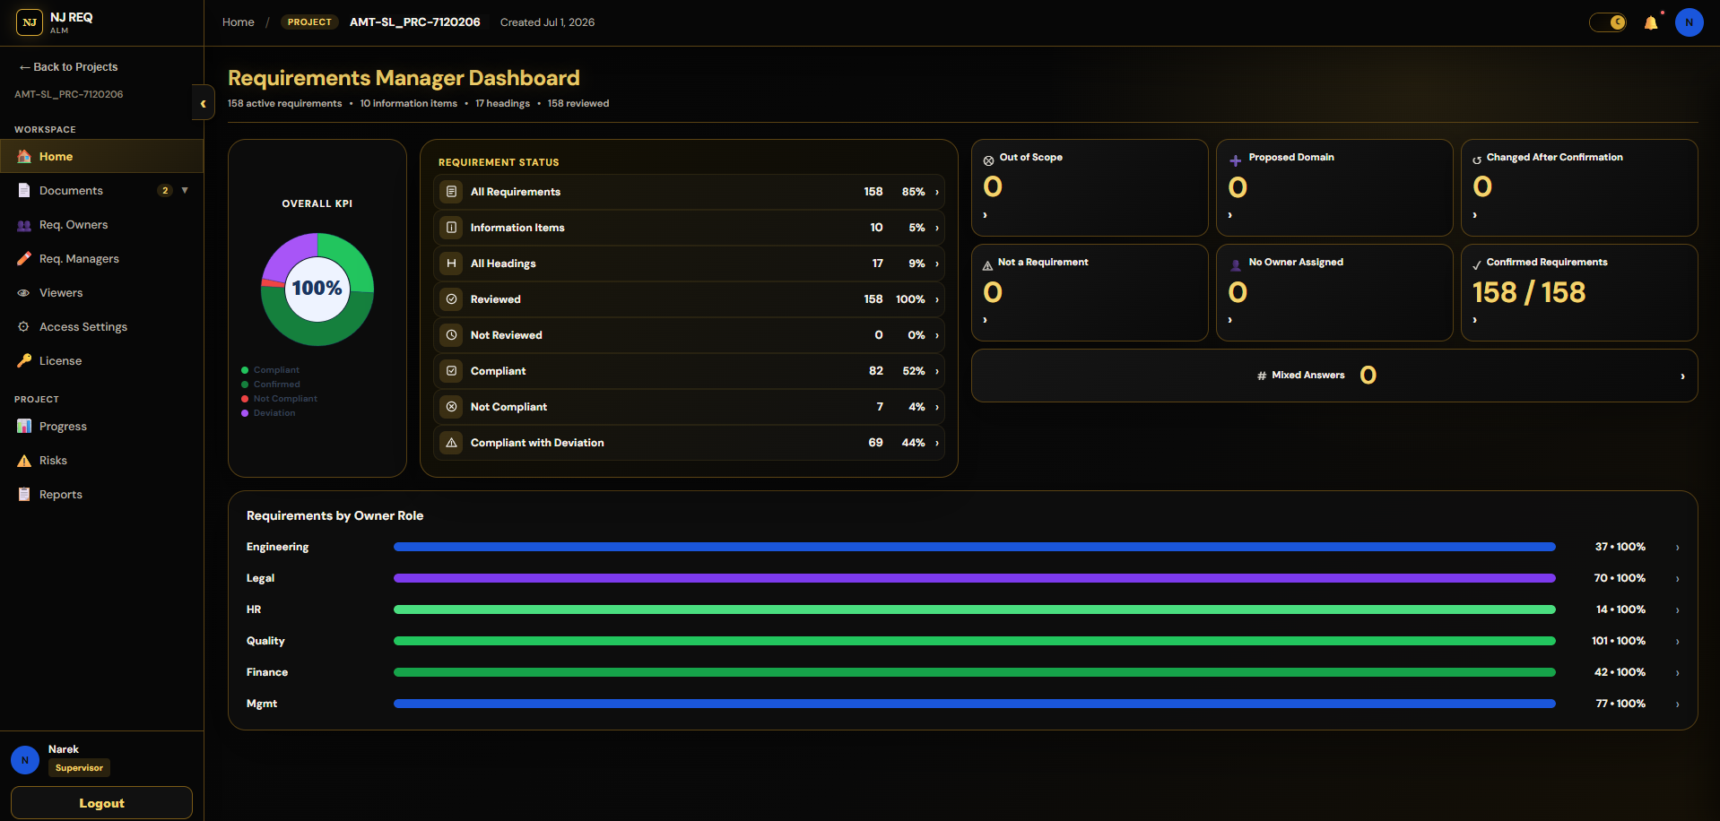Screen dimensions: 1720x821
Task: Expand the HR role row chevron
Action: click(x=1677, y=610)
